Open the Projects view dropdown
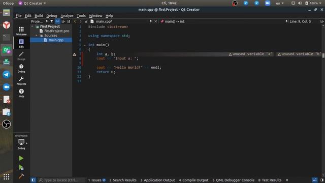 coord(39,21)
